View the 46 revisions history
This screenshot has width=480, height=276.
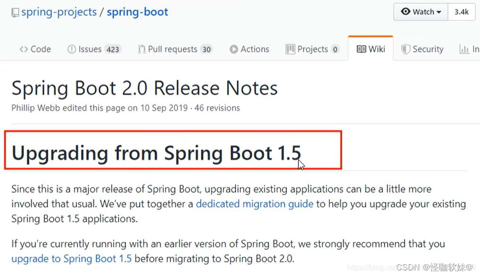[217, 108]
